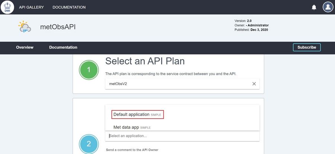Click the DMI logo in the header
335x154 pixels.
tap(7, 7)
